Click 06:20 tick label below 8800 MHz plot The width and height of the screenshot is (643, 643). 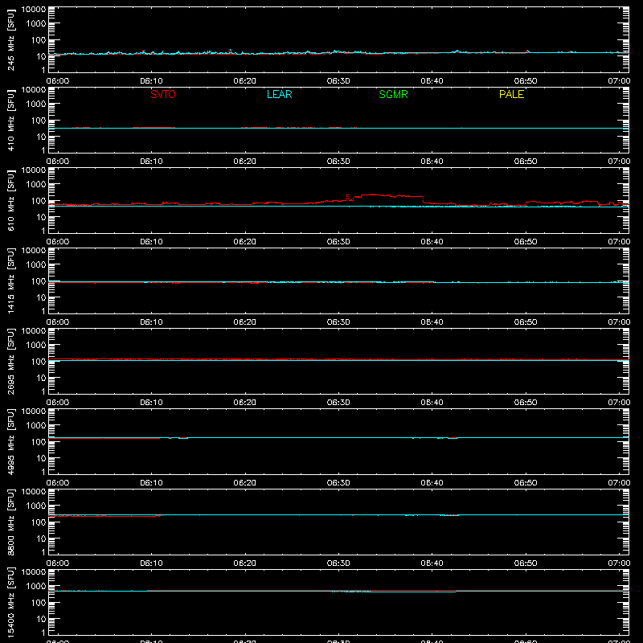coord(245,563)
